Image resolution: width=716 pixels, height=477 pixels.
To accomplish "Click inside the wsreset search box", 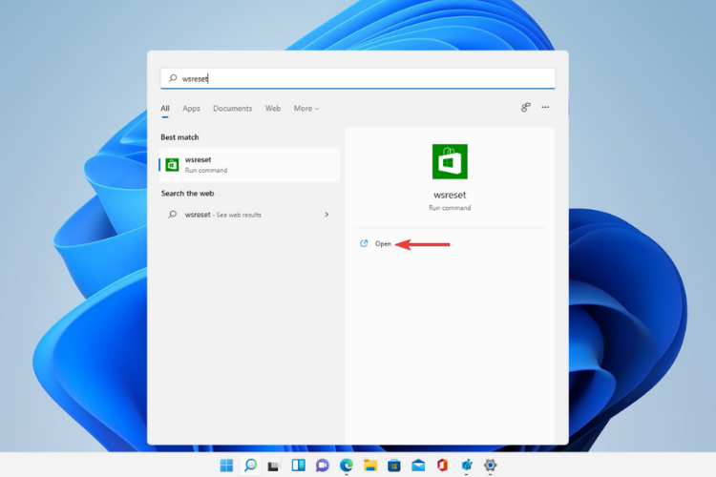I will [358, 78].
